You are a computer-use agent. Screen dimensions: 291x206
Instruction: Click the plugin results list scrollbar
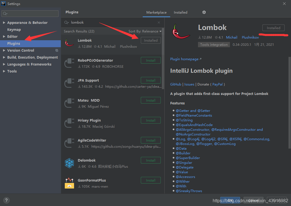click(163, 59)
